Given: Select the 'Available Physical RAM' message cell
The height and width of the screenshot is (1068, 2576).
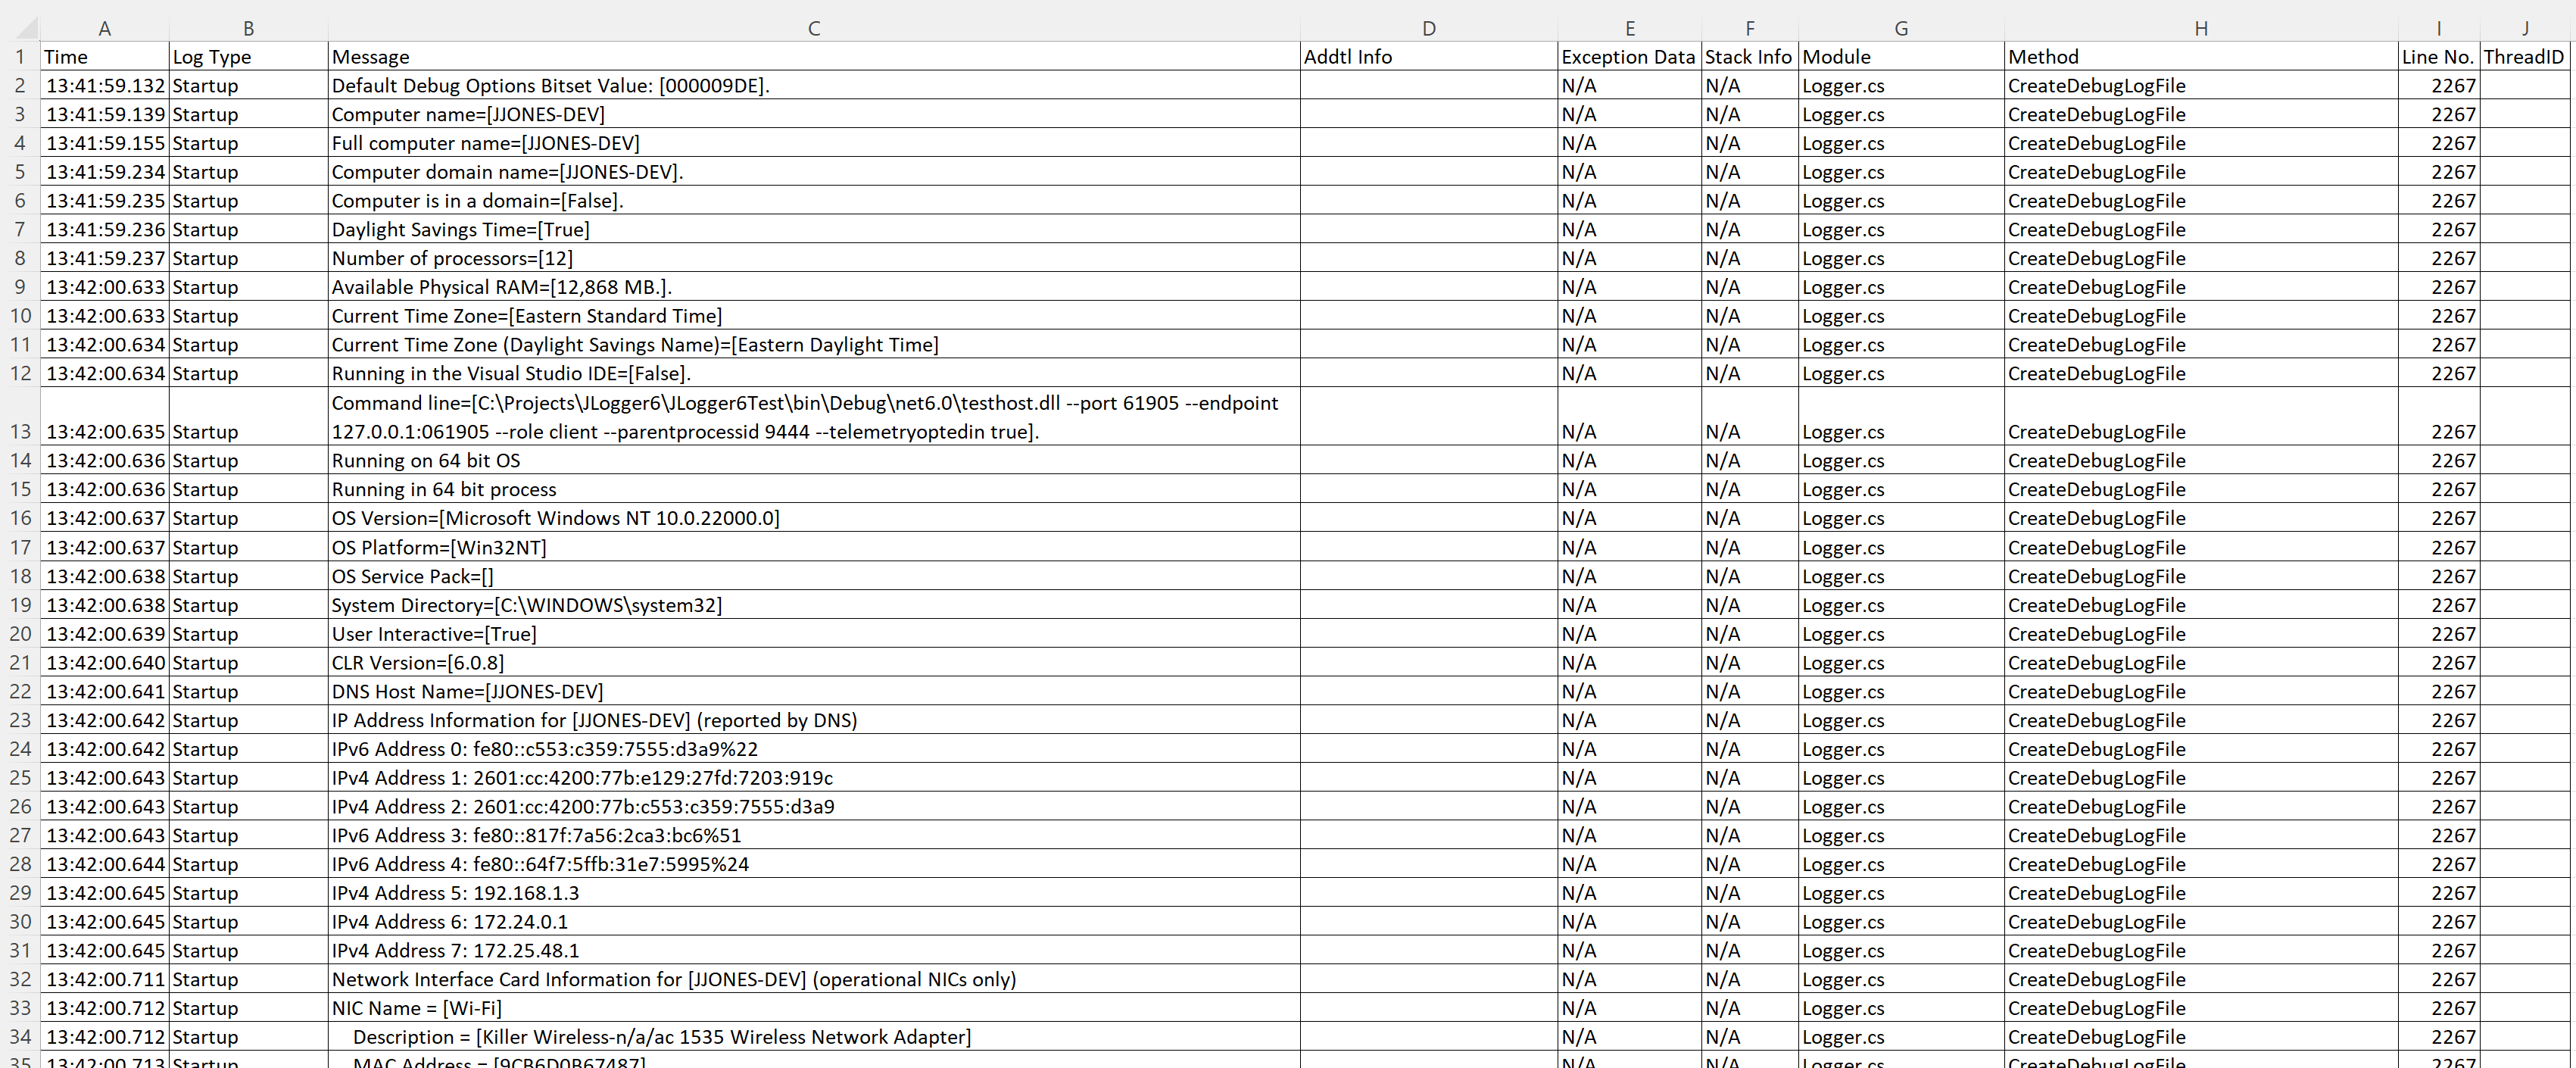Looking at the screenshot, I should (x=814, y=287).
